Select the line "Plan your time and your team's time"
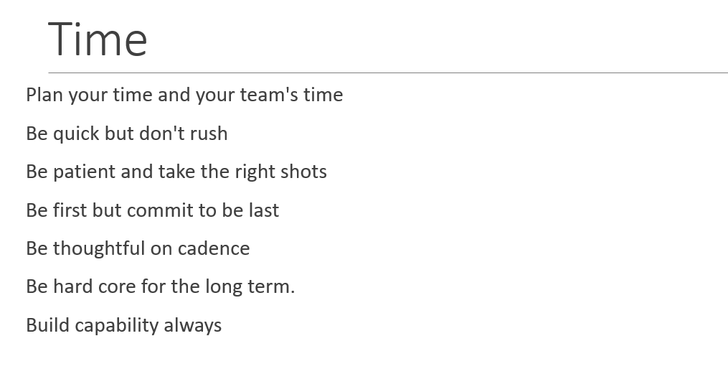Image resolution: width=728 pixels, height=369 pixels. point(184,95)
